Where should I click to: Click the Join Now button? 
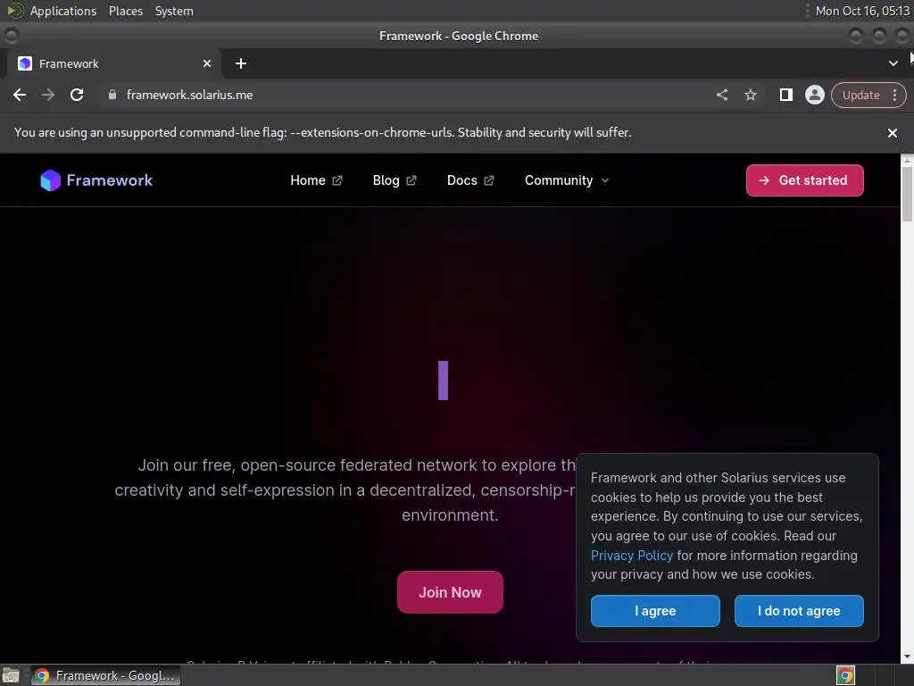(450, 592)
